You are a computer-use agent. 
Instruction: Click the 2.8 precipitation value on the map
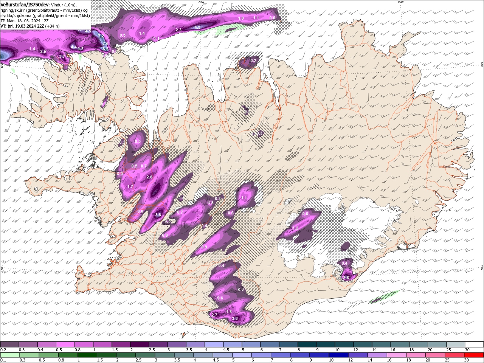pos(149,177)
